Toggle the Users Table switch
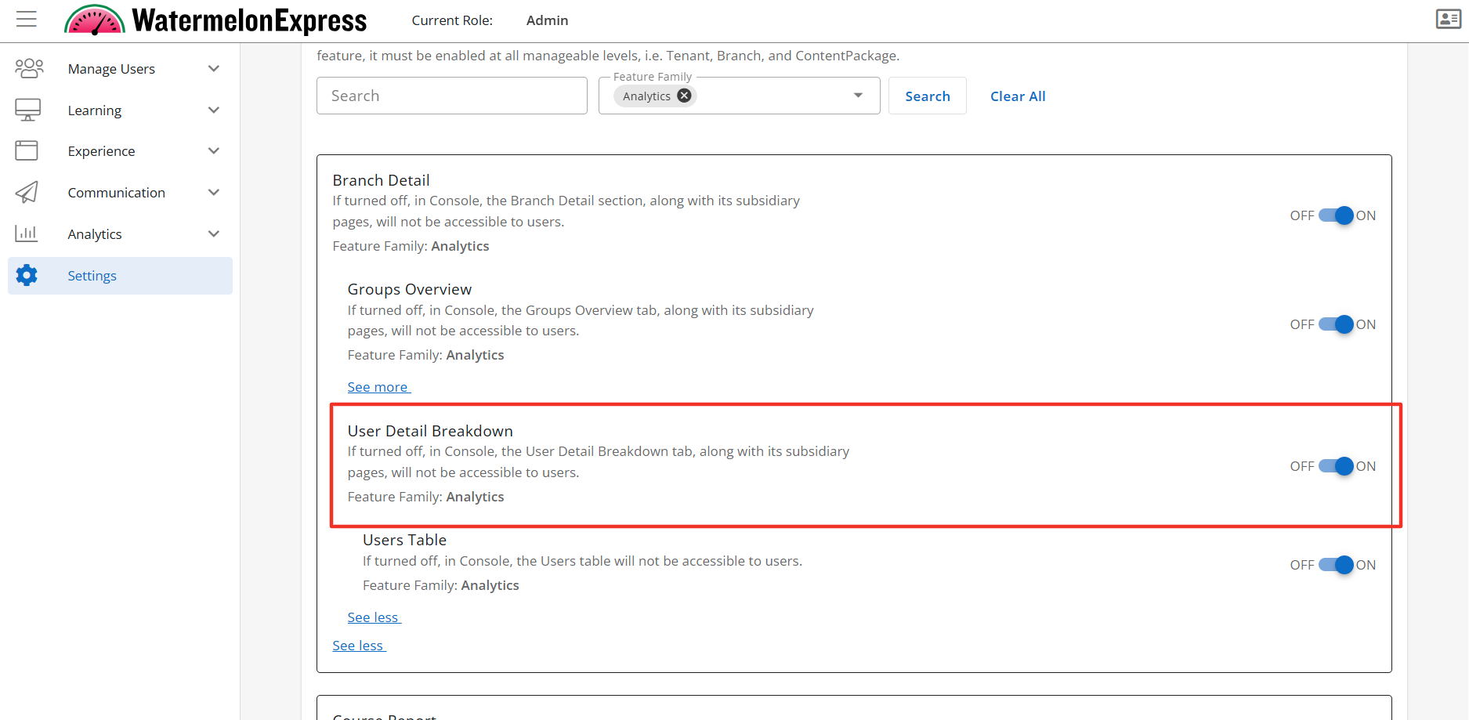 click(1336, 565)
